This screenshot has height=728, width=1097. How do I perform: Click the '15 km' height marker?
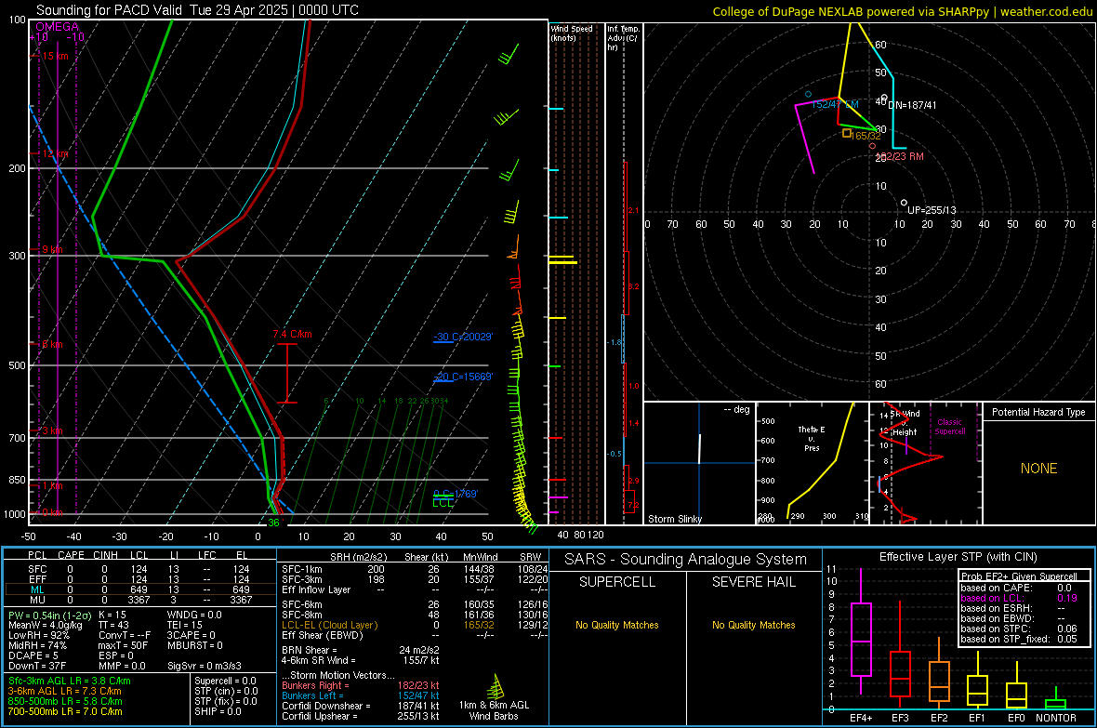[56, 56]
